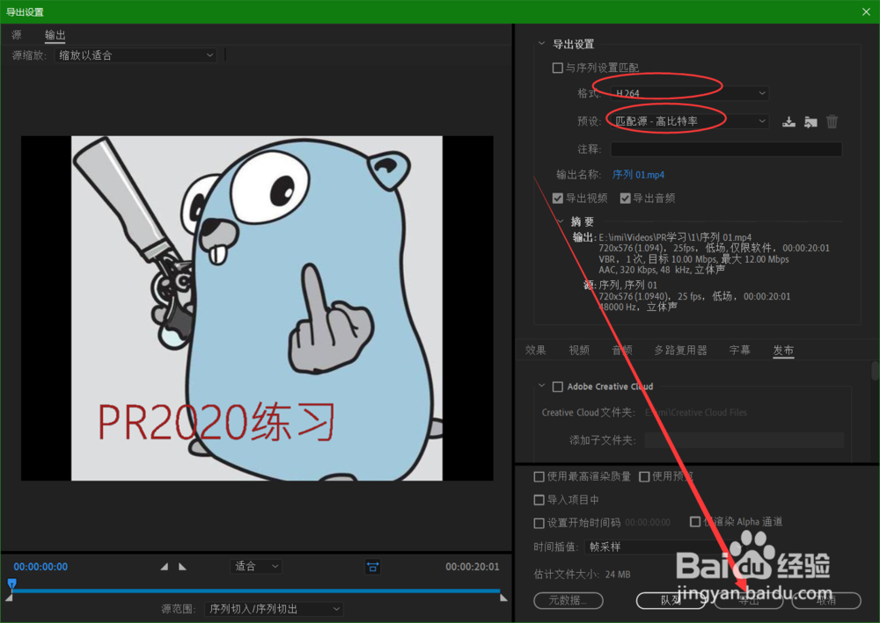The width and height of the screenshot is (880, 623).
Task: Click the Save Preset icon
Action: pos(789,121)
